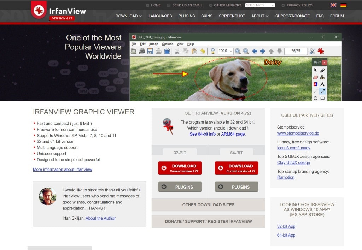The image size is (362, 250).
Task: Switch to English with UK flag
Action: (x=333, y=5)
